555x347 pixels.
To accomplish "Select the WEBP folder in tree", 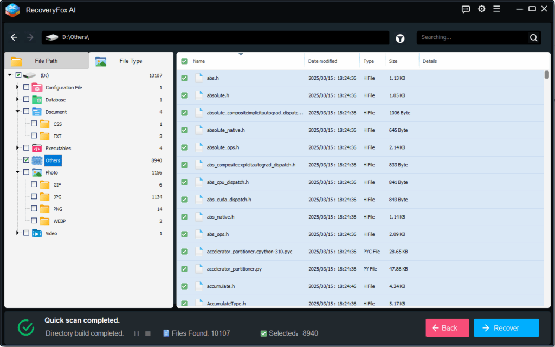I will (60, 221).
